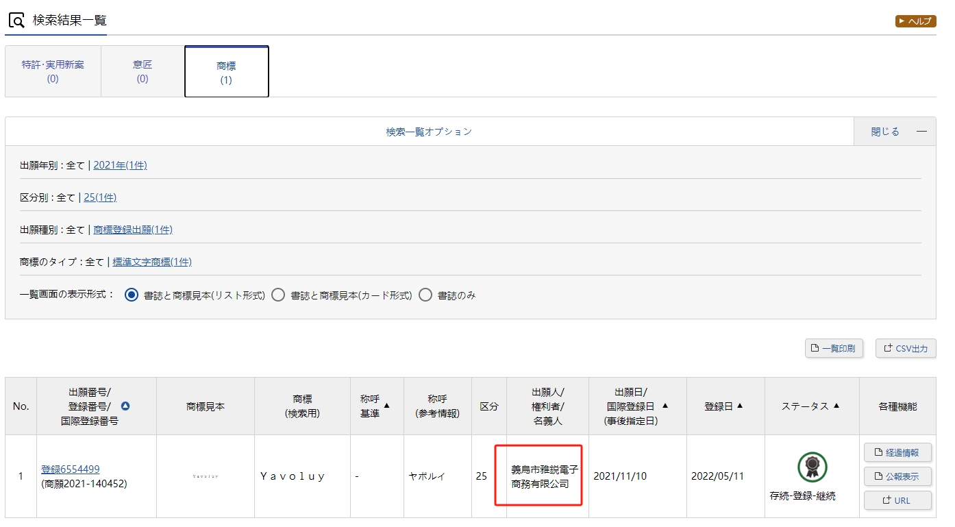This screenshot has width=955, height=527.
Task: Click the 商標見本 column header
Action: [206, 406]
